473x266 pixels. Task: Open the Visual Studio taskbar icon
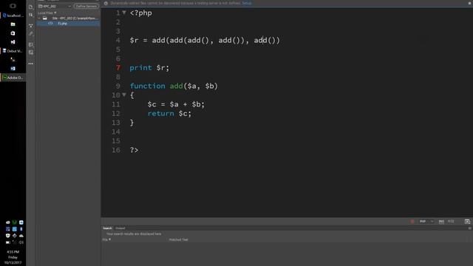(13, 42)
